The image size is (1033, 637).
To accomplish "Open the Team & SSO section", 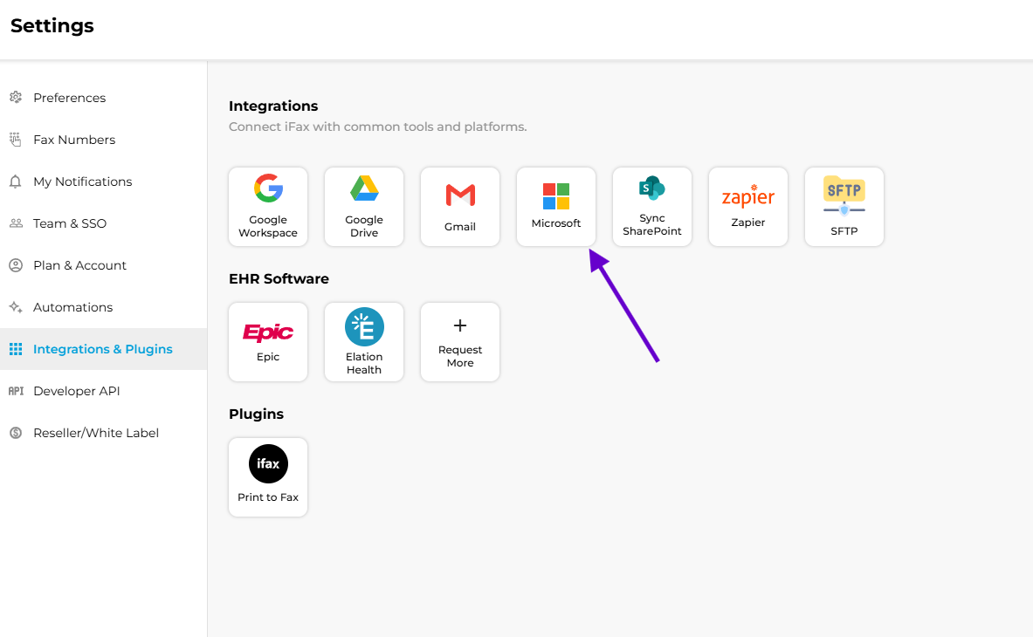I will pos(70,223).
